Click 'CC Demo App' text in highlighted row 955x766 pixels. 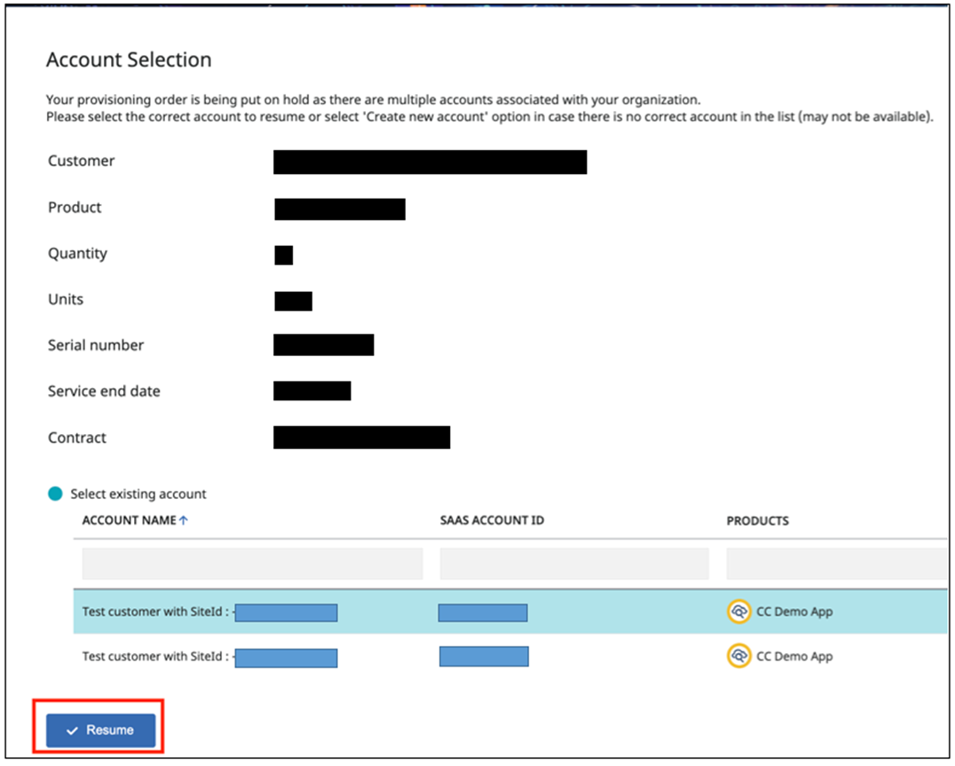pyautogui.click(x=794, y=612)
